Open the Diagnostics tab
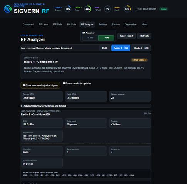 (130, 25)
